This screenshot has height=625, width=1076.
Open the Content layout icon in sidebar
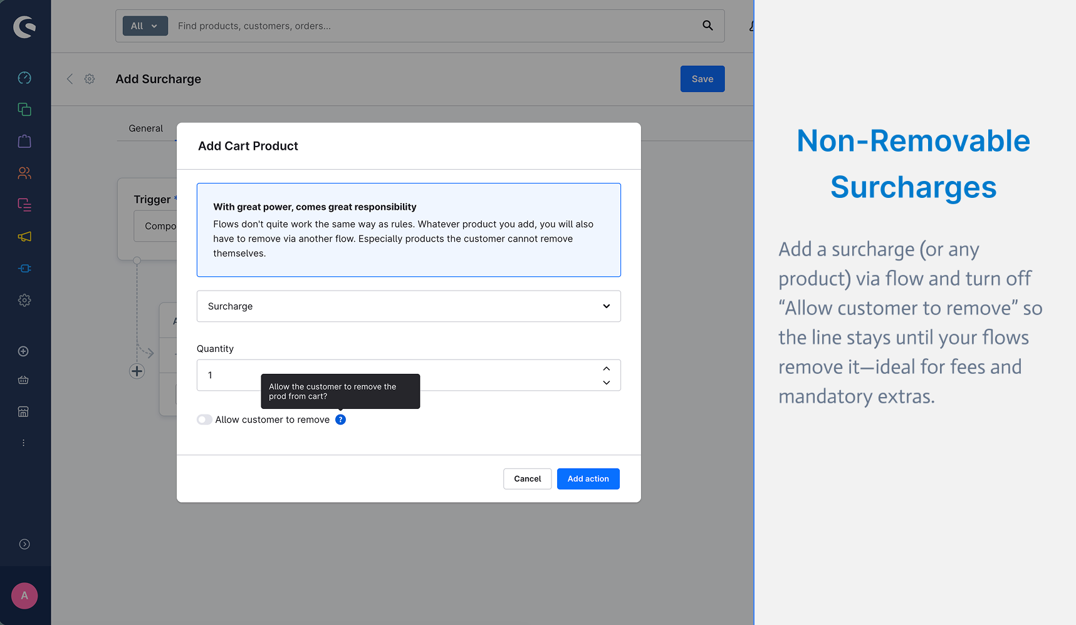24,205
